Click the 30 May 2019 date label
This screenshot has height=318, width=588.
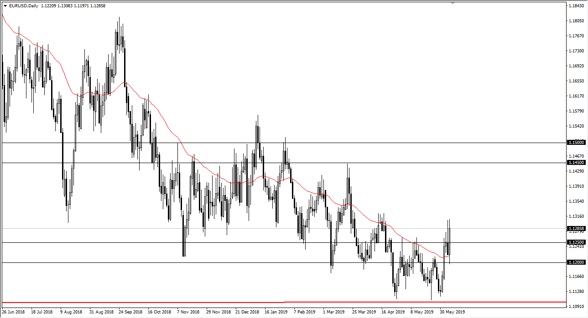(453, 312)
